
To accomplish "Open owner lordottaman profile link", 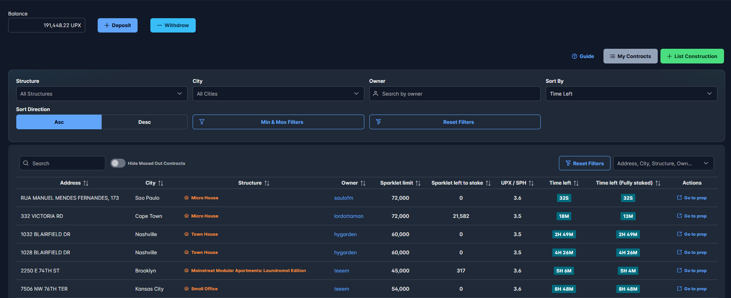I will (x=349, y=216).
